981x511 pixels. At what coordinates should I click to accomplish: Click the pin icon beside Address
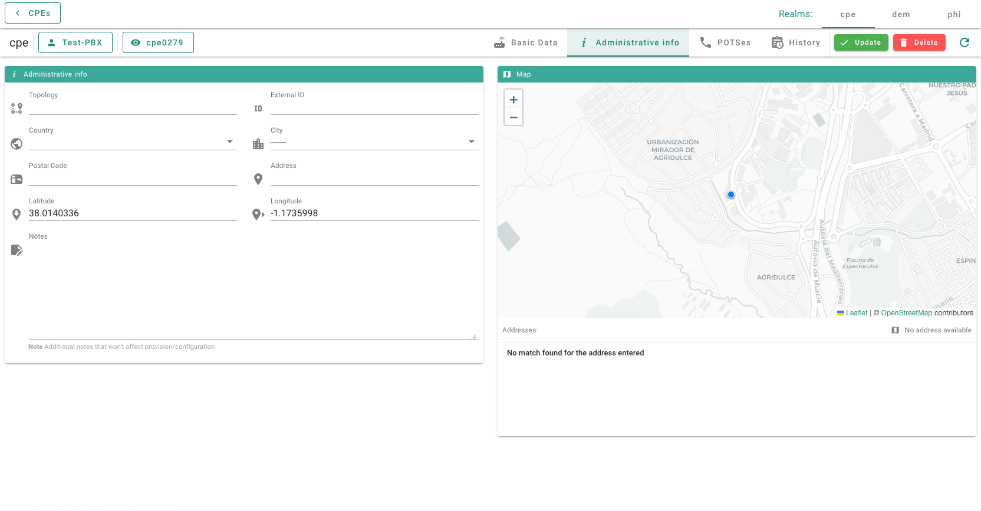[258, 179]
